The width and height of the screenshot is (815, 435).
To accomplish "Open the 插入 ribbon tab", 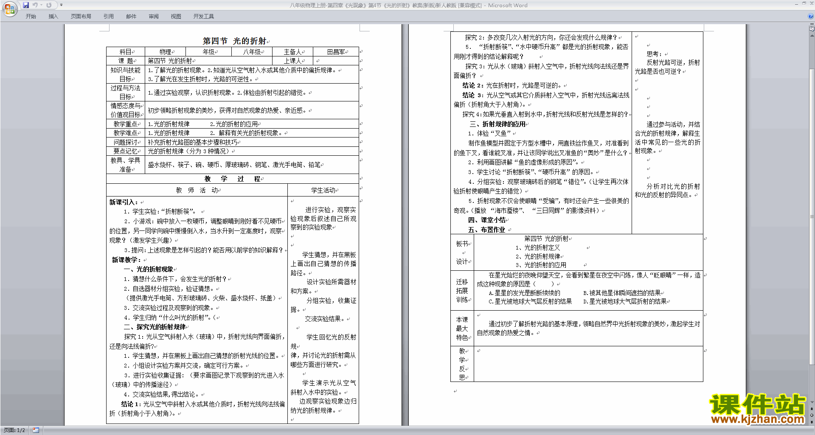I will [53, 17].
